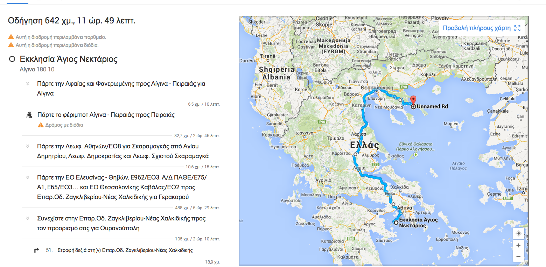
Task: Expand the ΕΟ Ελευσίνας - Θηβών step
Action: pyautogui.click(x=28, y=177)
